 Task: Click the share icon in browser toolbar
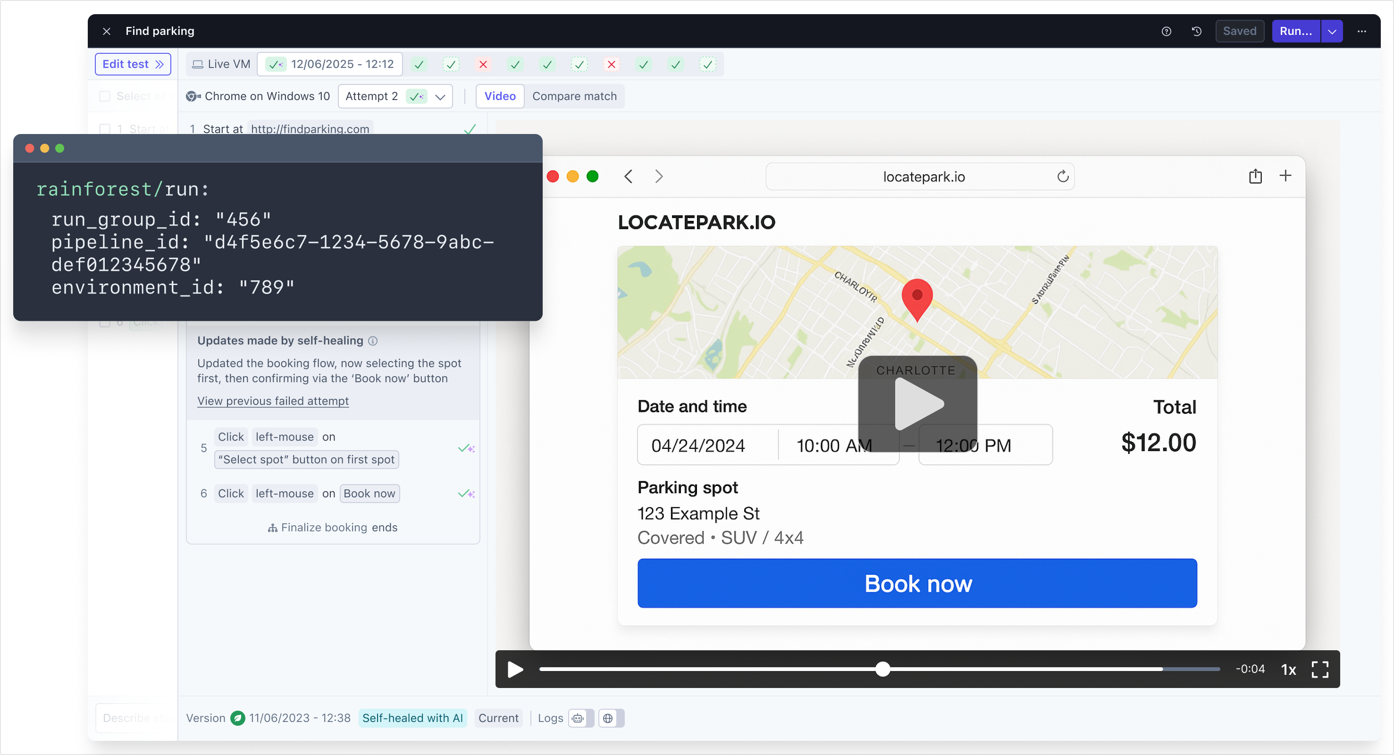pos(1255,176)
